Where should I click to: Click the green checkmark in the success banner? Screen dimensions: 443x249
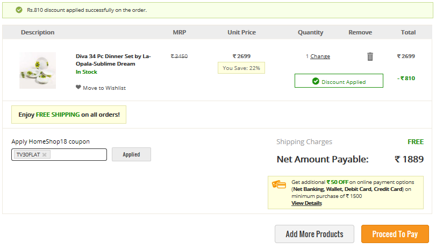point(19,10)
